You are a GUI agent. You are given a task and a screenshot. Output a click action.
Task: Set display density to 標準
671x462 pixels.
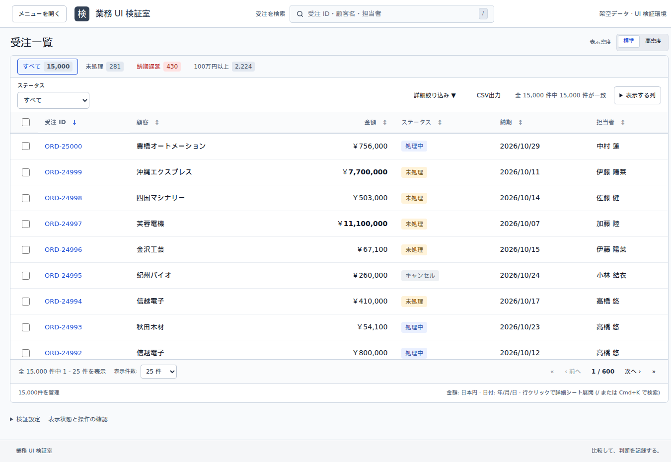[629, 41]
